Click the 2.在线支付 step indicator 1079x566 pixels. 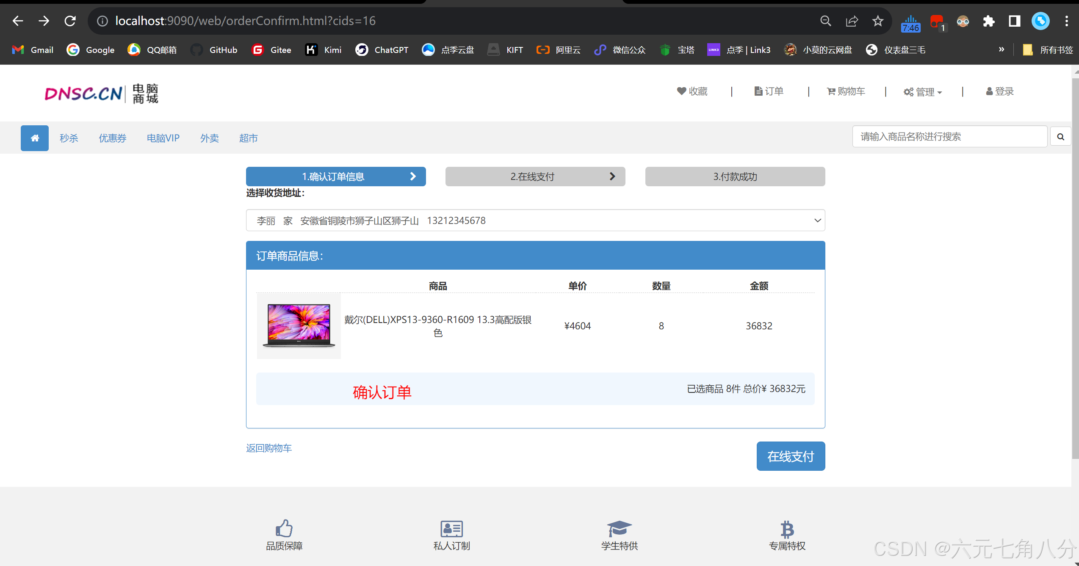click(x=535, y=177)
